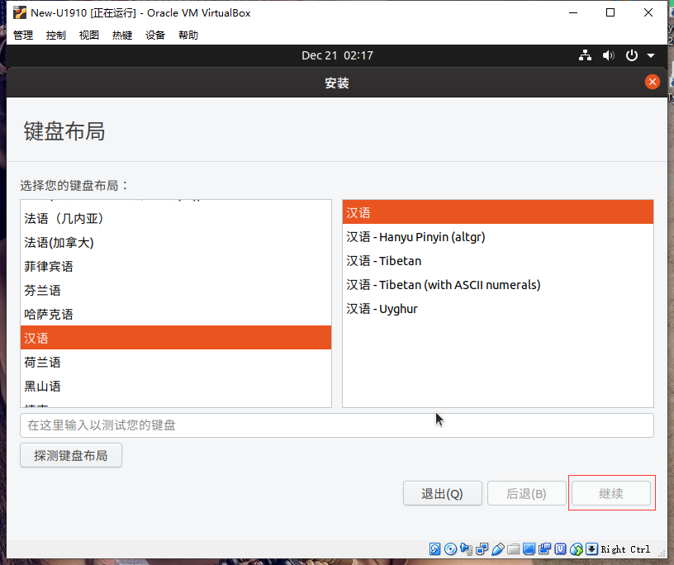Open the 控制 menu
The image size is (674, 565).
(x=56, y=35)
